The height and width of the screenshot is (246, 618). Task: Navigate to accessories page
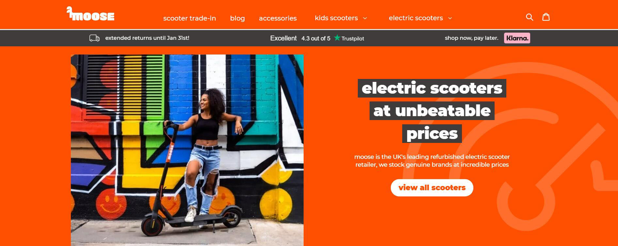(278, 18)
